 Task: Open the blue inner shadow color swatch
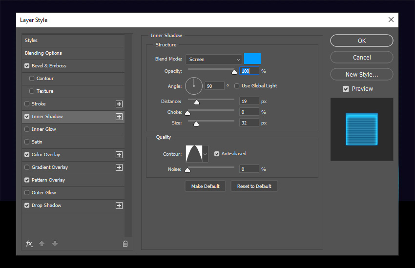pos(252,59)
